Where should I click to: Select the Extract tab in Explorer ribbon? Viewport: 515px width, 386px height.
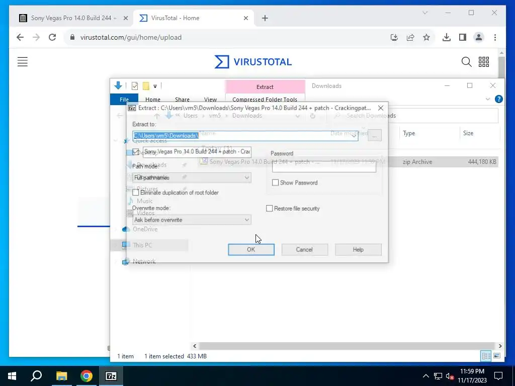pos(265,87)
